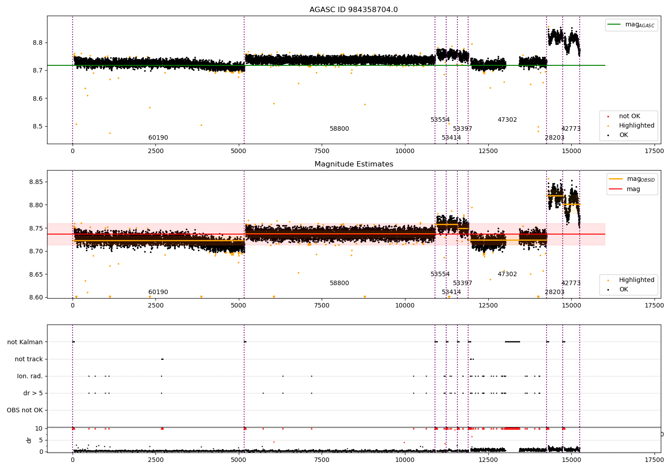The height and width of the screenshot is (470, 672).
Task: Click the 'Ion. rad.' axis label
Action: click(30, 376)
